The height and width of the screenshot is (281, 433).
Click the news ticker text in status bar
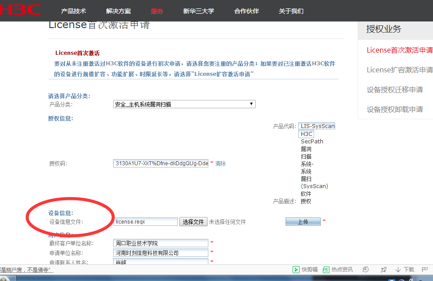26,270
